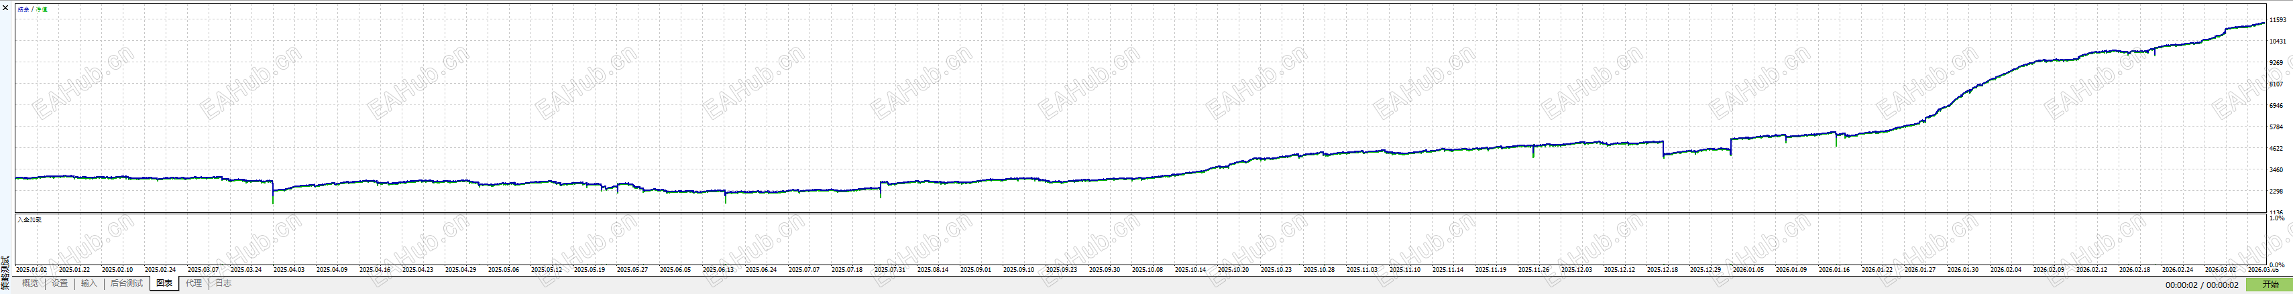
Task: Click the 2025.11.26 date label
Action: click(1534, 270)
